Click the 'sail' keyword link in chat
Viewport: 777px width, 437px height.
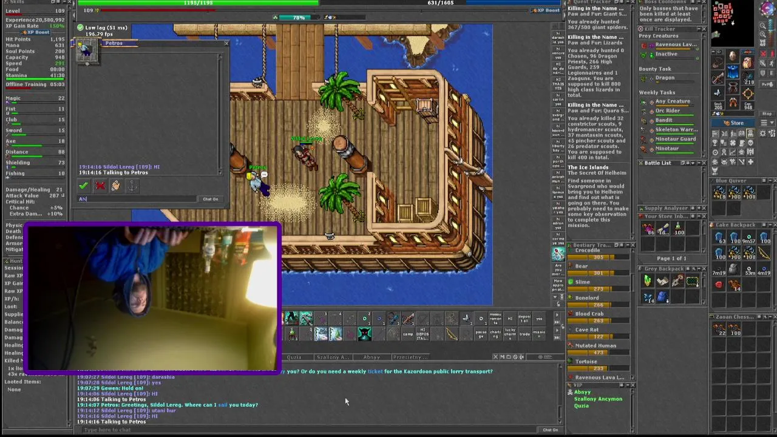coord(223,405)
